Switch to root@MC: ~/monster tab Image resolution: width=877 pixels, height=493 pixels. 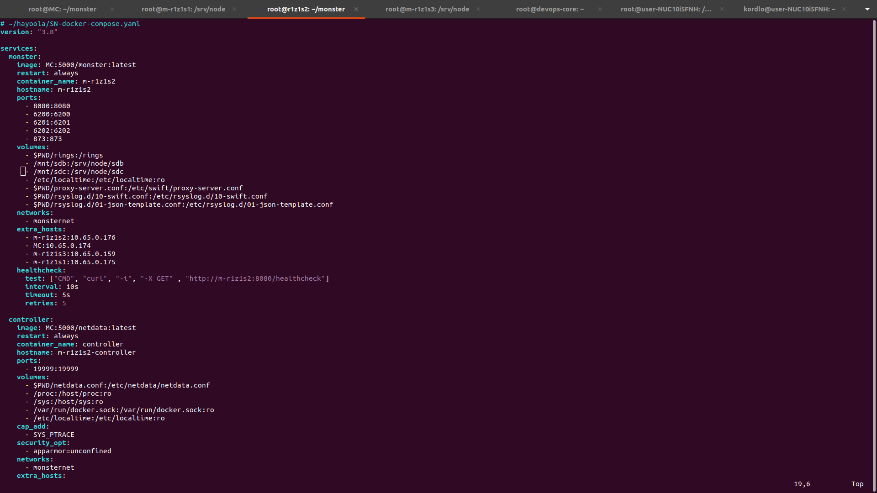click(62, 9)
